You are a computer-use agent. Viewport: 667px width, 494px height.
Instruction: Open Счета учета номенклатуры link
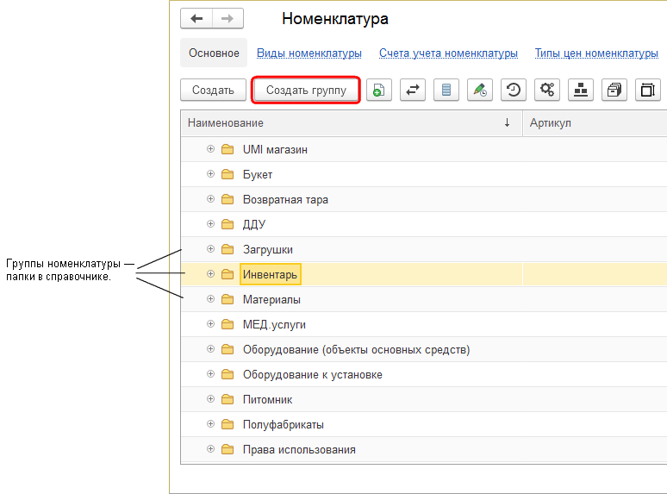(448, 53)
